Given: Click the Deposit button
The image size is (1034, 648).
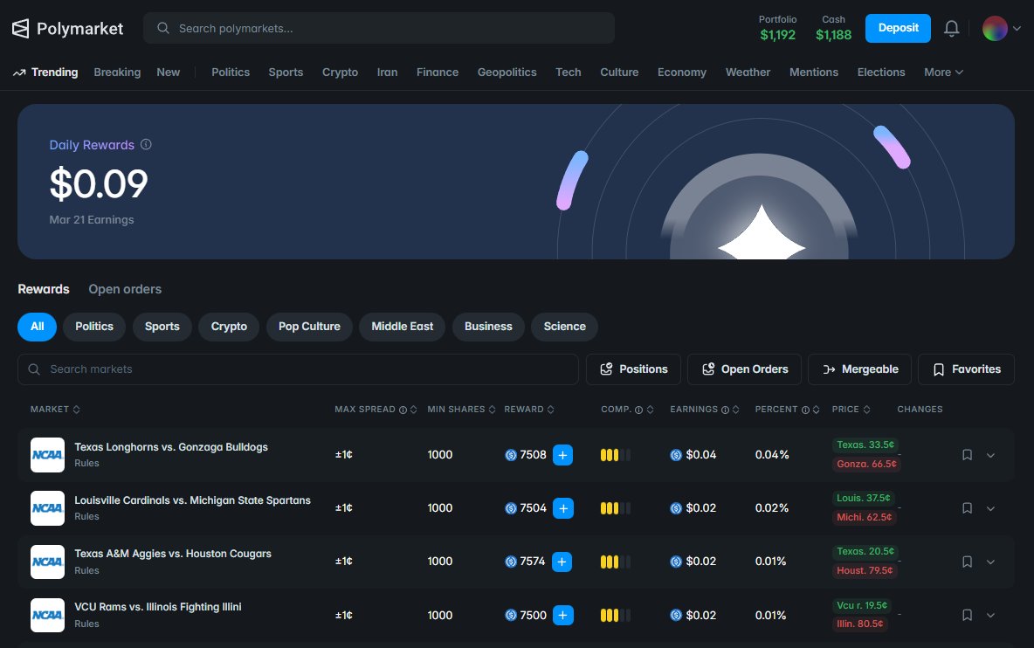Looking at the screenshot, I should pyautogui.click(x=898, y=28).
